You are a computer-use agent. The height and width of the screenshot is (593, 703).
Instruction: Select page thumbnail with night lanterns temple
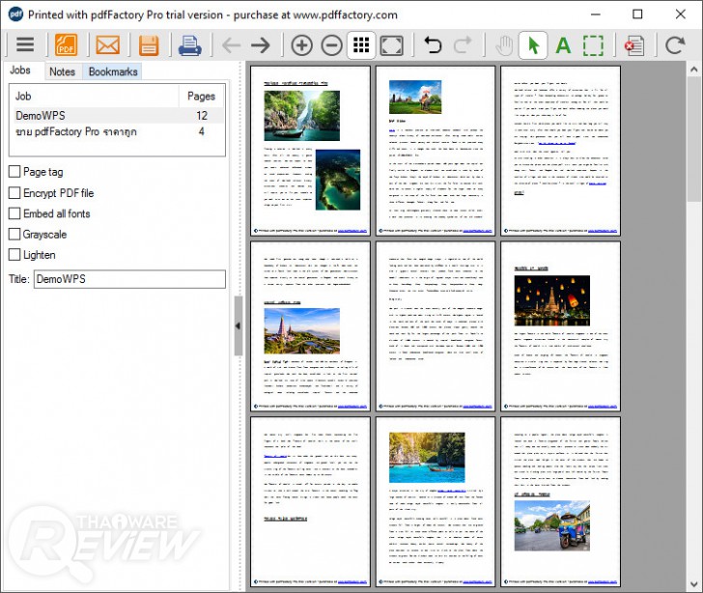[560, 326]
